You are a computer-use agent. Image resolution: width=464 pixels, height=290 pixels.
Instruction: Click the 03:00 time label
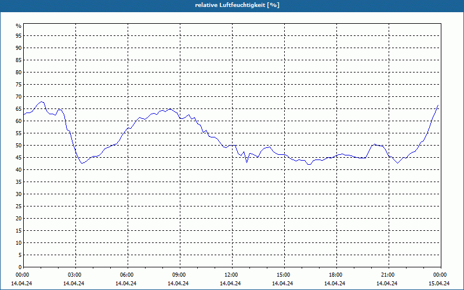tap(75, 275)
